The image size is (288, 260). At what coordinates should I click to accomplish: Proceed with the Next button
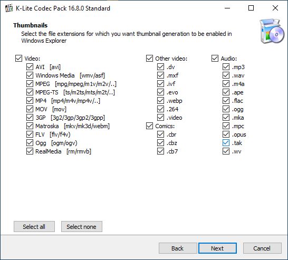[217, 248]
